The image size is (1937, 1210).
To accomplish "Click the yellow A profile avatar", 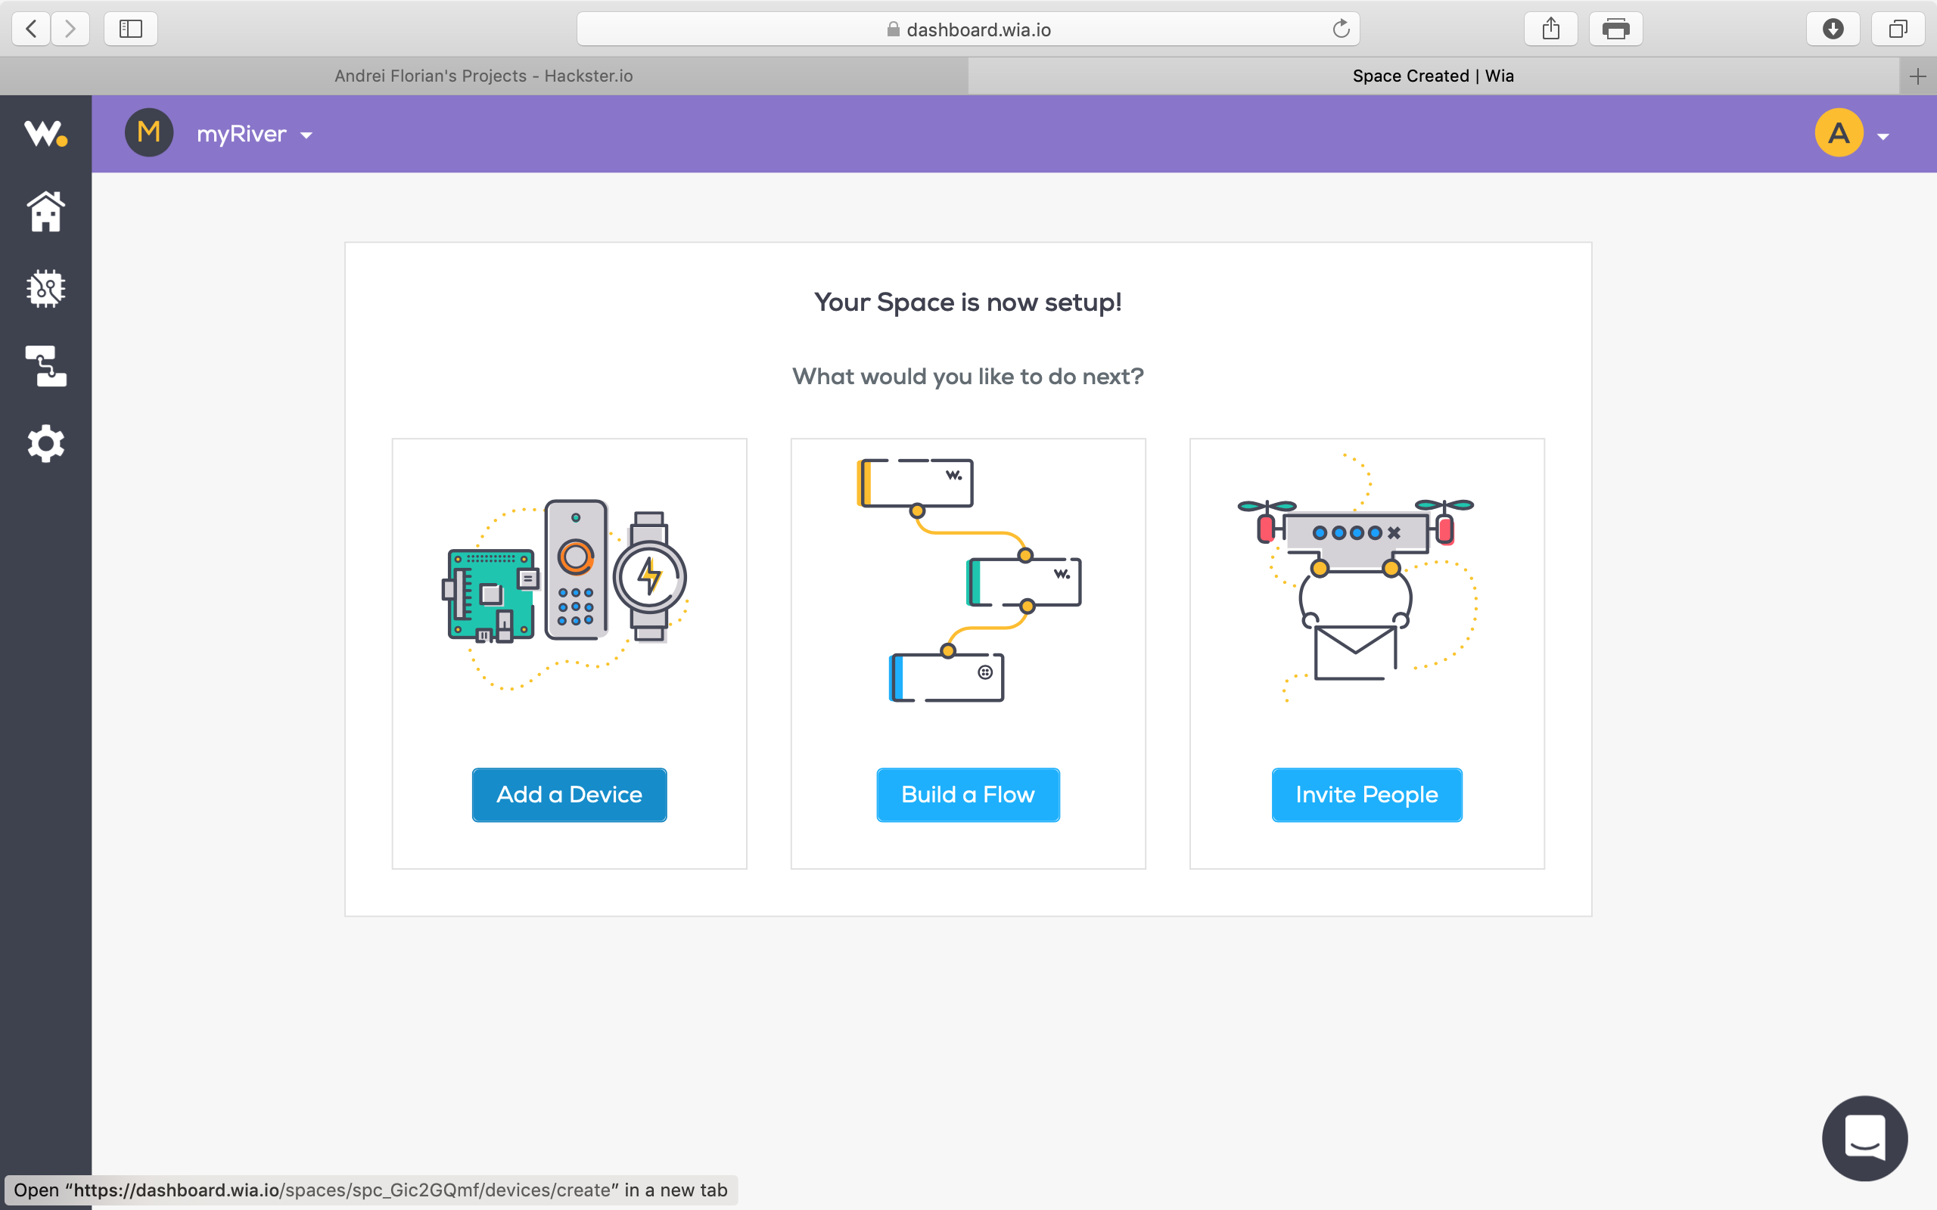I will coord(1839,133).
